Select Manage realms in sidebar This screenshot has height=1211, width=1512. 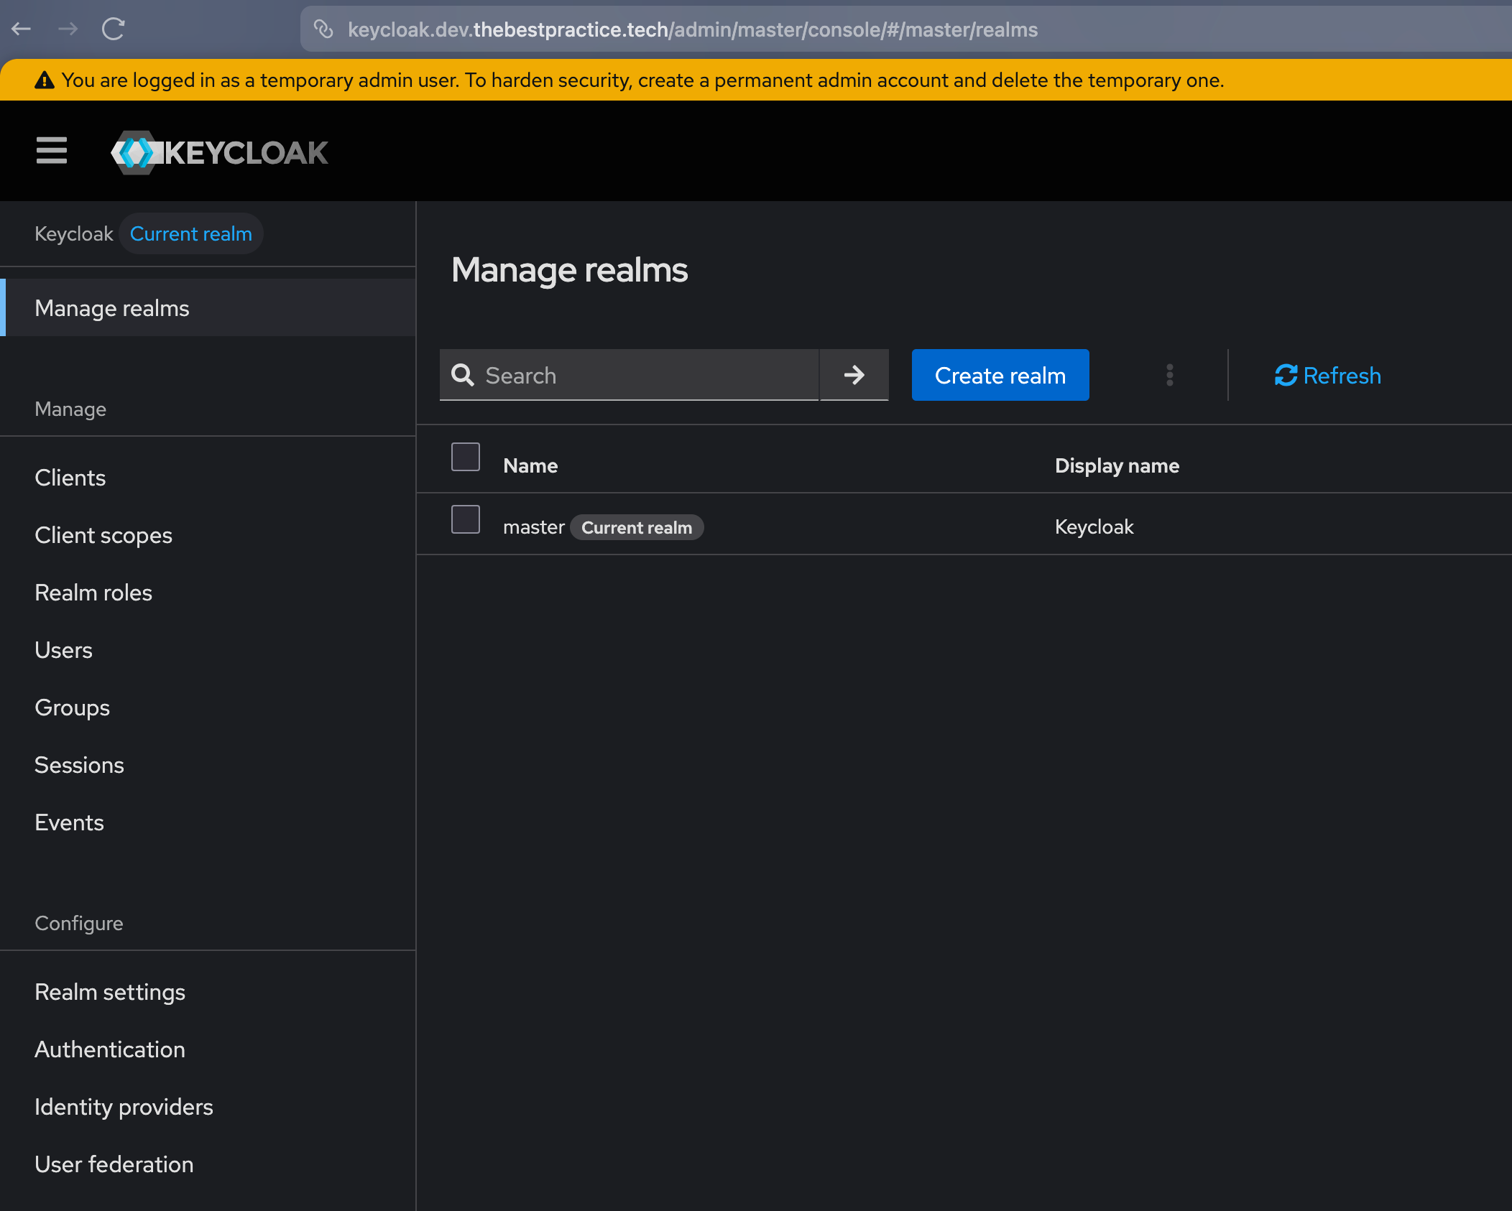(x=112, y=308)
